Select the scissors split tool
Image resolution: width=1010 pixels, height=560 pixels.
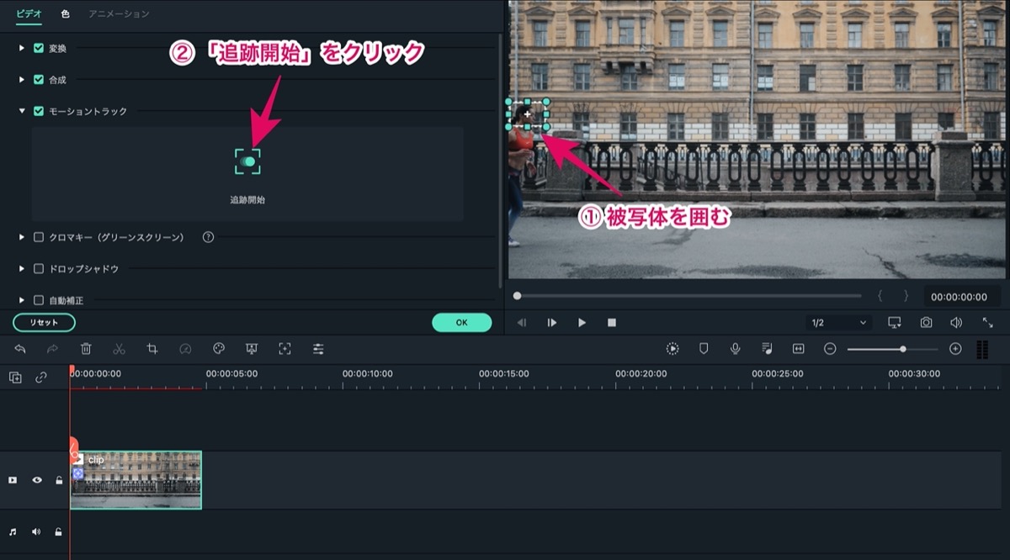pyautogui.click(x=119, y=349)
